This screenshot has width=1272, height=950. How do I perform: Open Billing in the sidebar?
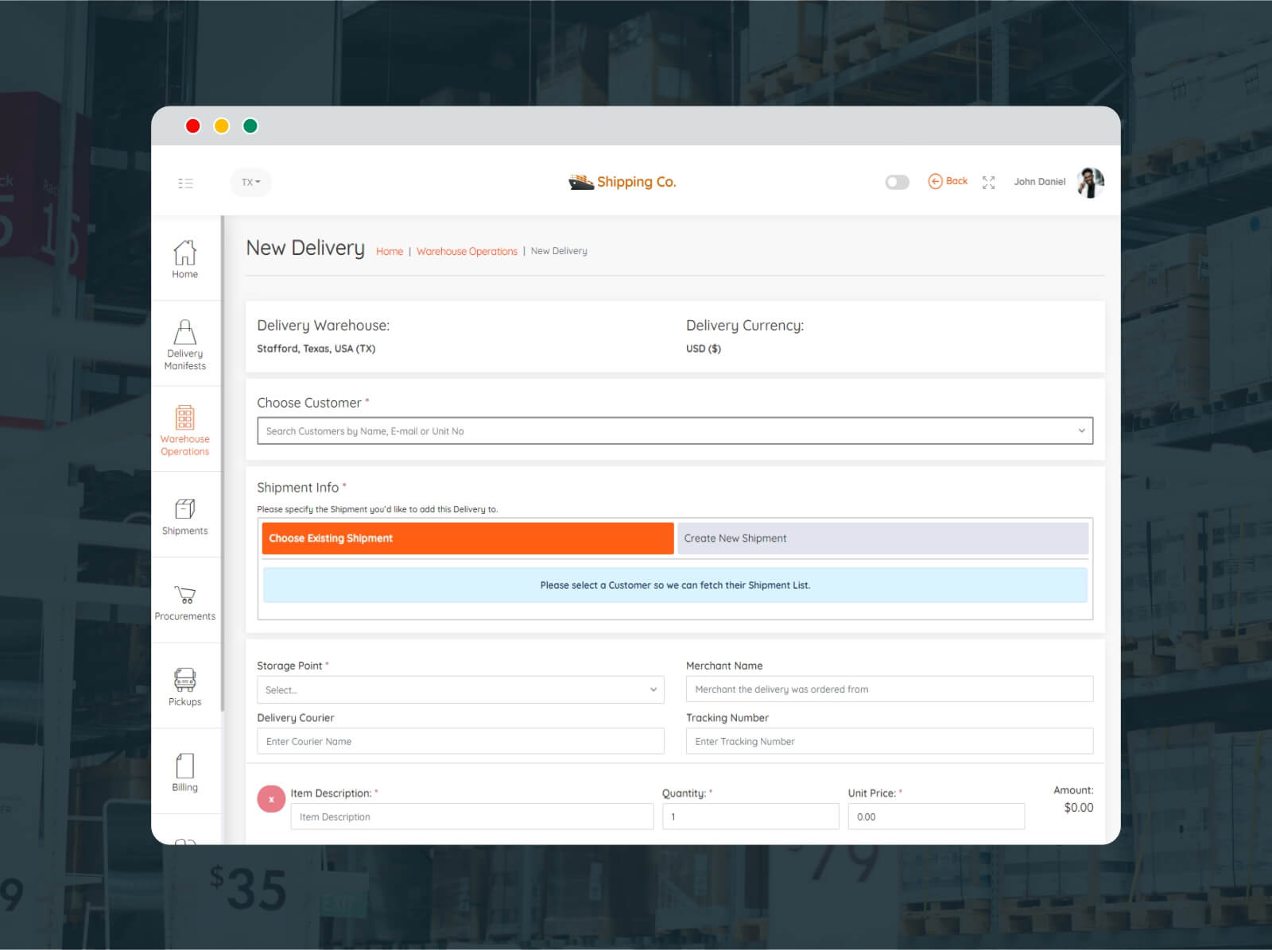point(185,773)
